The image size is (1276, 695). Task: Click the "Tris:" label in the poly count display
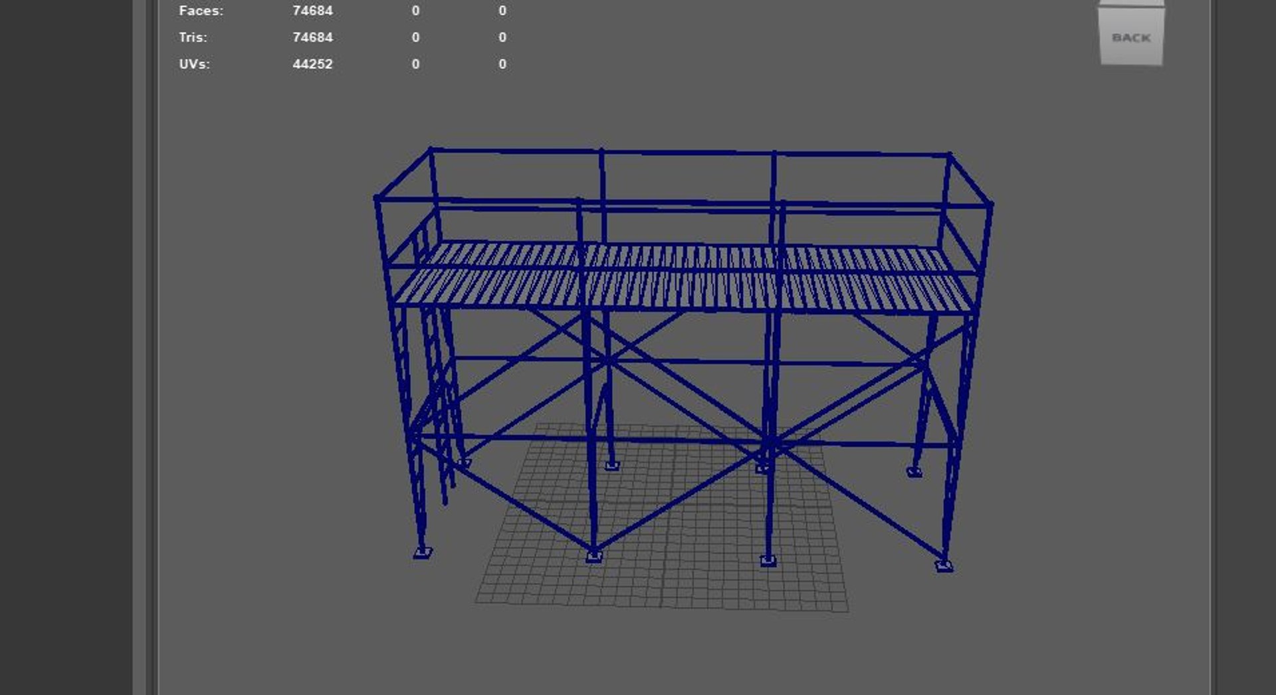coord(193,37)
